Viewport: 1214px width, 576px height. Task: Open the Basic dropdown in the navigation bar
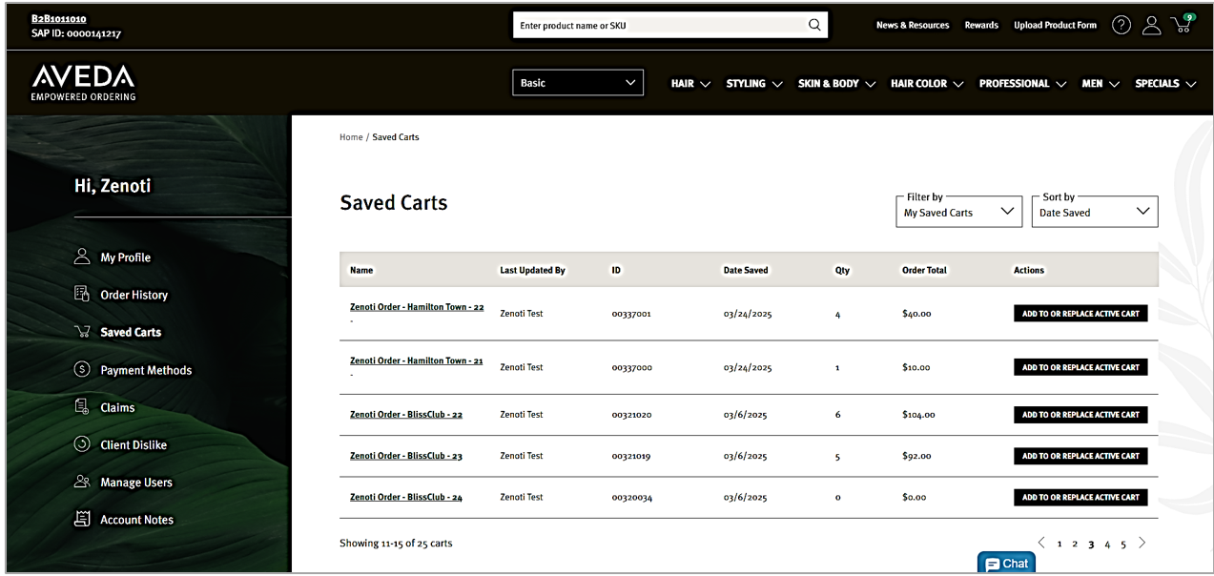[x=578, y=83]
